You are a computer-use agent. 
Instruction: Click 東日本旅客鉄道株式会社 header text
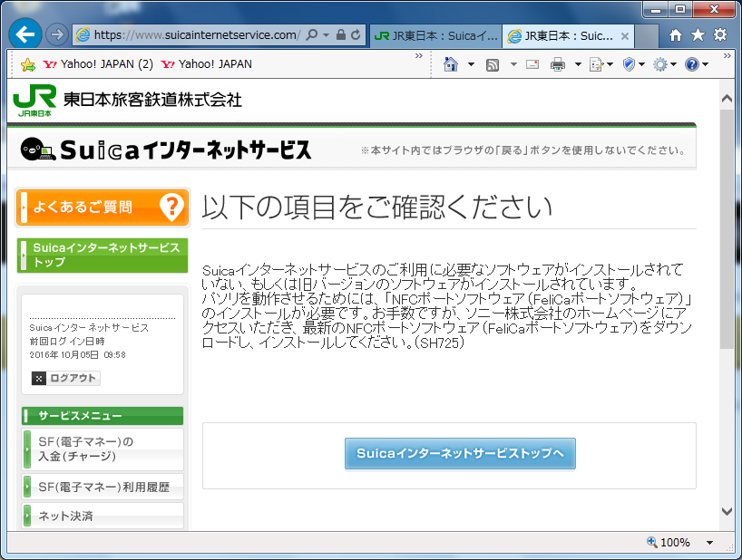(x=152, y=100)
